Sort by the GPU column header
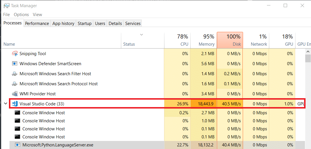Screen dimensions: 311x149 pyautogui.click(x=282, y=40)
